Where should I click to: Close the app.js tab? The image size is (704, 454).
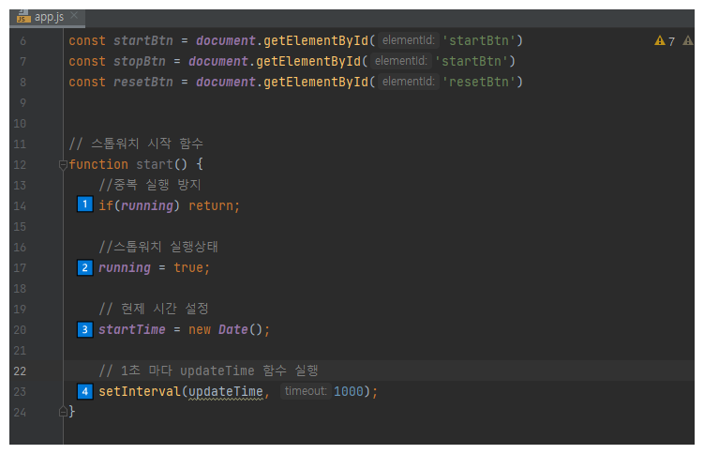[x=74, y=16]
